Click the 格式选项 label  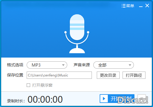point(15,65)
